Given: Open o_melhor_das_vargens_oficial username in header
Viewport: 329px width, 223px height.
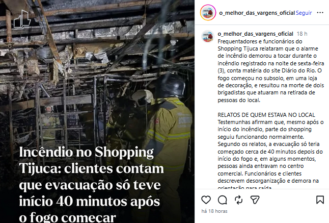Looking at the screenshot, I should point(257,13).
